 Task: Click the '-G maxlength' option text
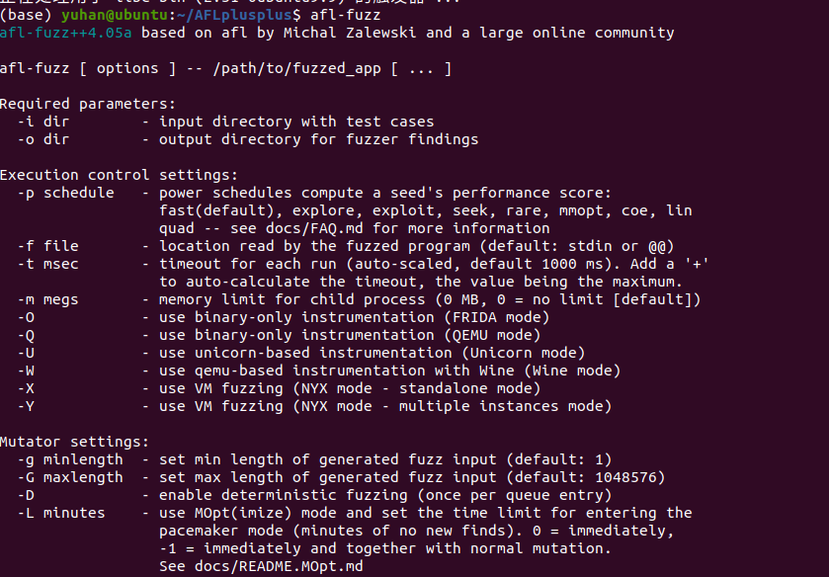[x=70, y=477]
